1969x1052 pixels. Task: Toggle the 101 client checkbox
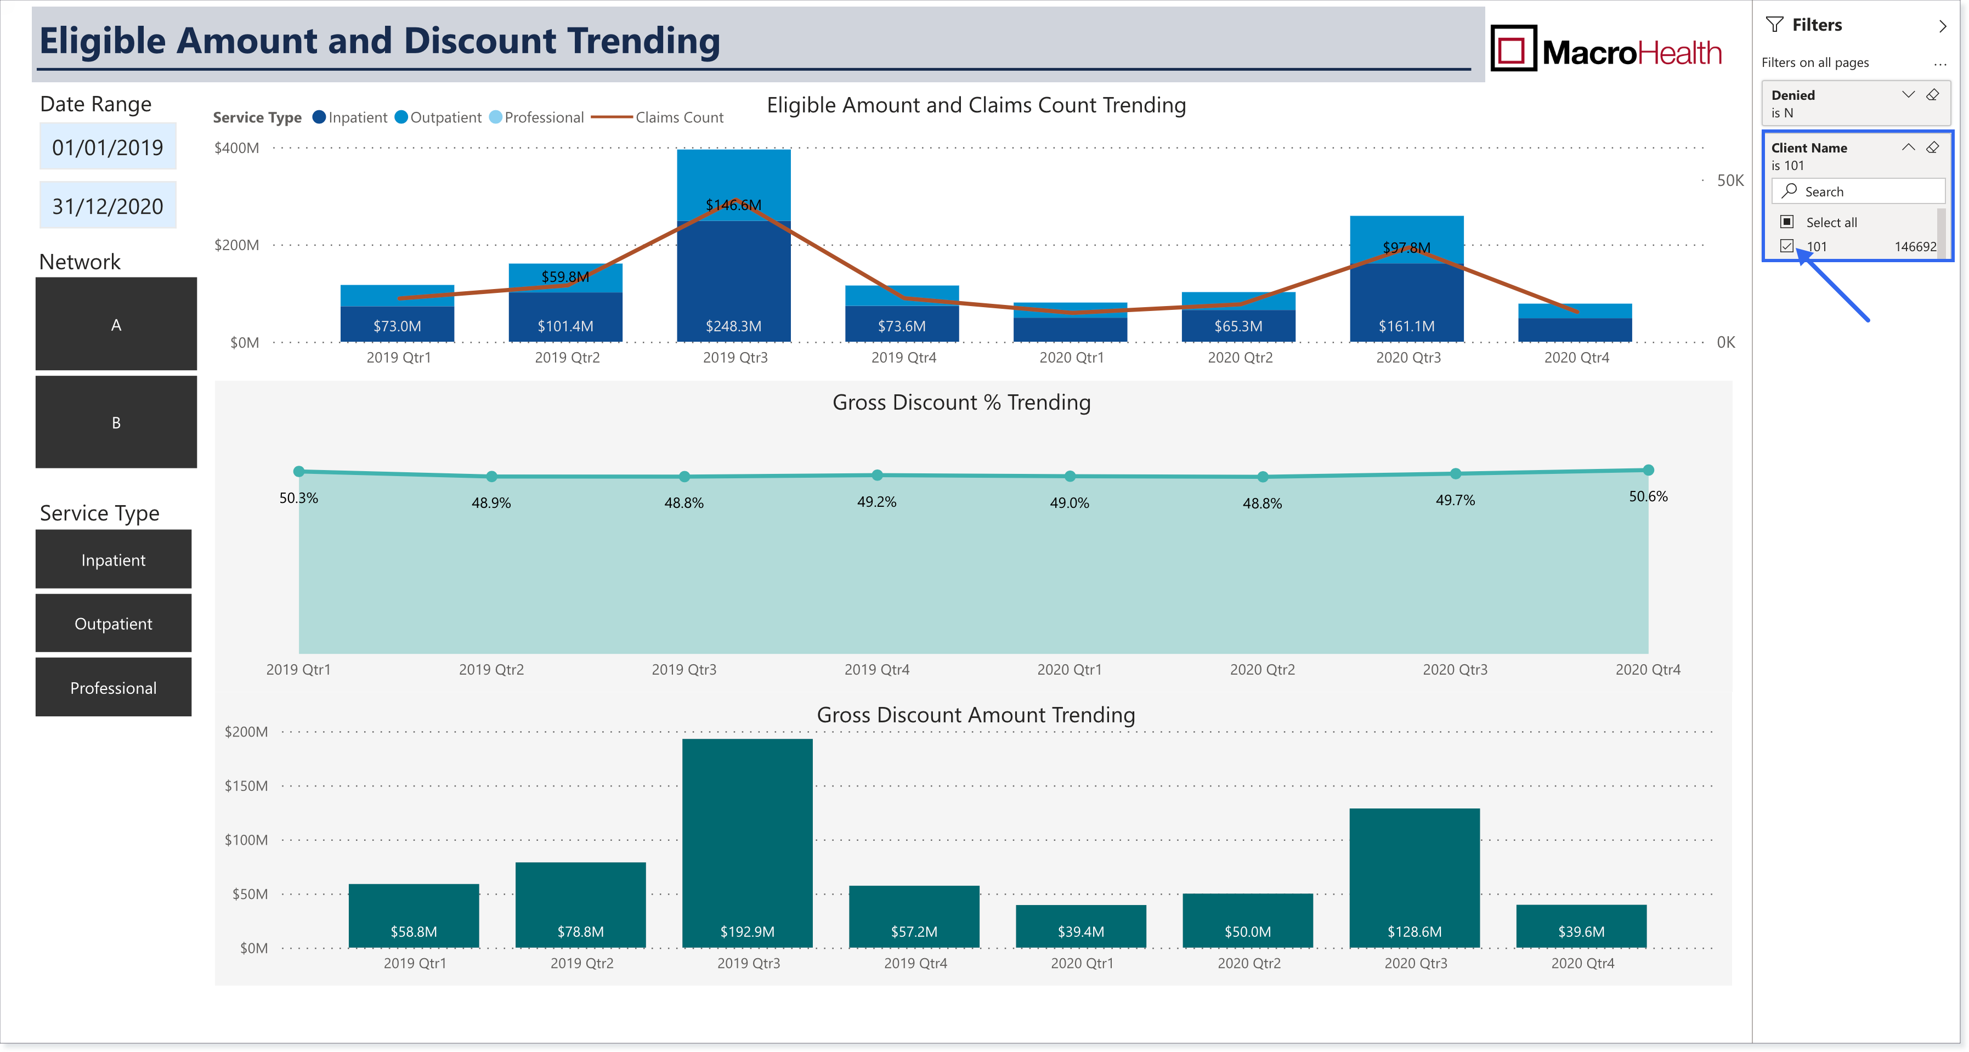coord(1786,245)
